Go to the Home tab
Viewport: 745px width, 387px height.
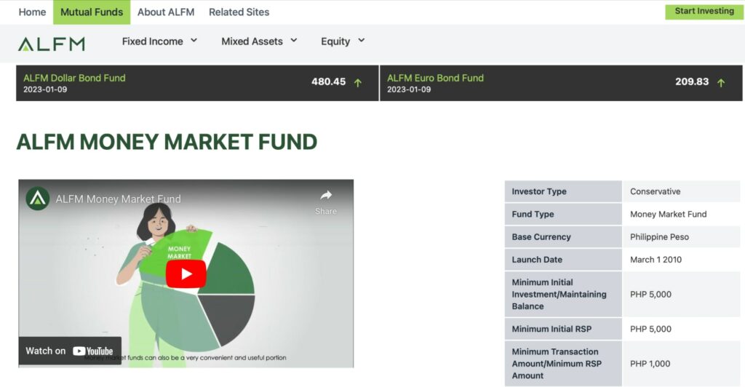pyautogui.click(x=32, y=12)
